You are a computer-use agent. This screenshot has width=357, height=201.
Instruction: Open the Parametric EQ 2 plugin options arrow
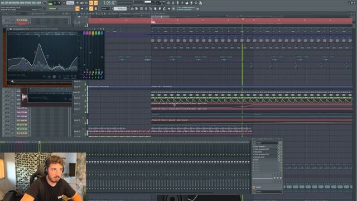coord(8,29)
